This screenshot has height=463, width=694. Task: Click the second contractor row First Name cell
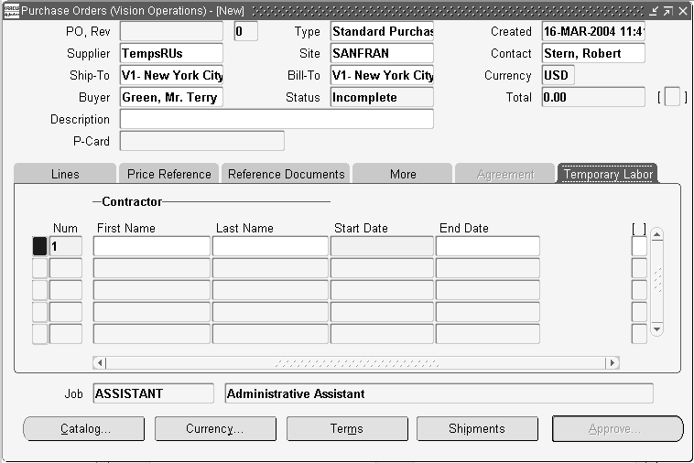[152, 268]
